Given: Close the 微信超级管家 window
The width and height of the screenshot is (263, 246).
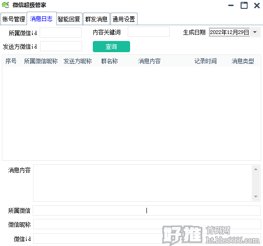Looking at the screenshot, I should click(257, 6).
